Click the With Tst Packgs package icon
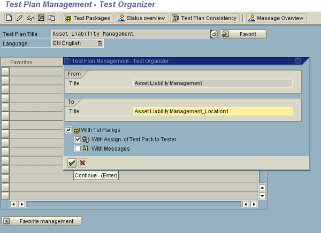The image size is (321, 233). point(77,130)
